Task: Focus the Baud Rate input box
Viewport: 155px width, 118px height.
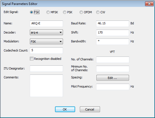Action: coord(113,24)
